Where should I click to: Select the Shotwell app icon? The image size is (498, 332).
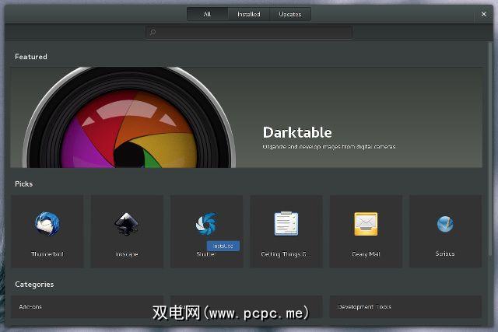pos(206,224)
